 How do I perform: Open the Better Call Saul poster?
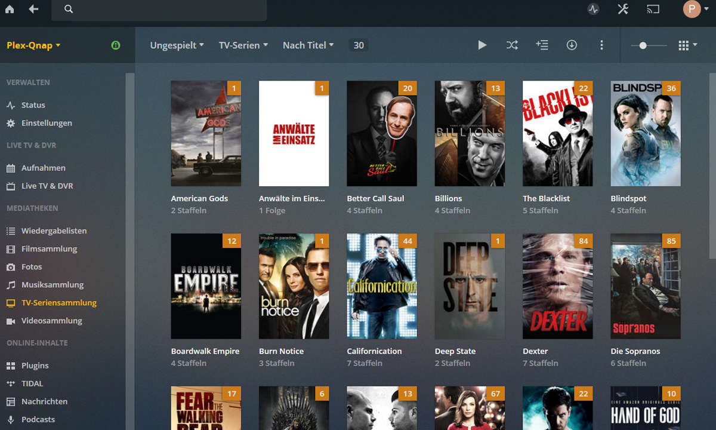click(382, 134)
